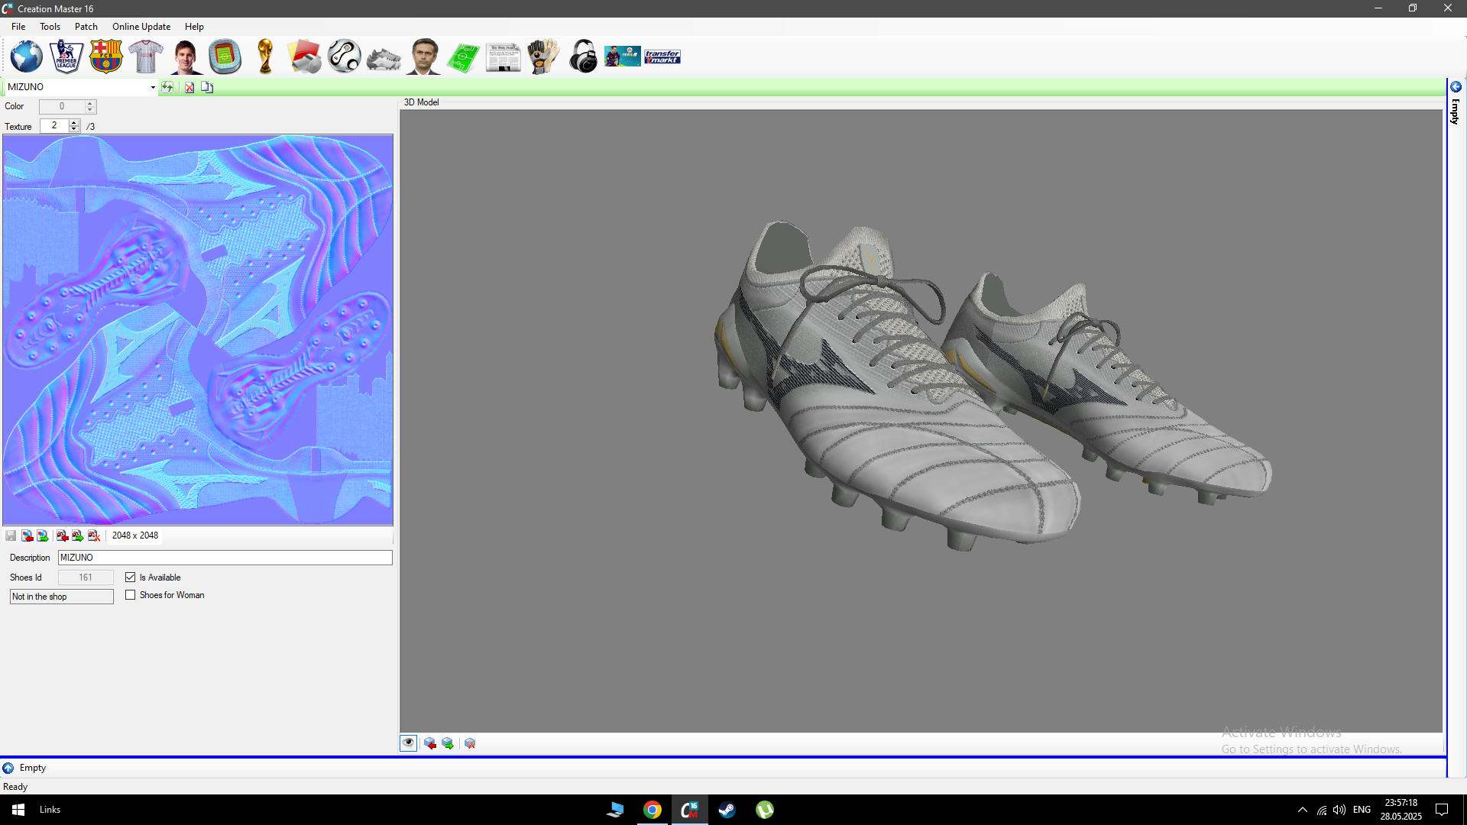Click the grey floppy disk save icon
This screenshot has height=825, width=1467.
click(x=11, y=535)
